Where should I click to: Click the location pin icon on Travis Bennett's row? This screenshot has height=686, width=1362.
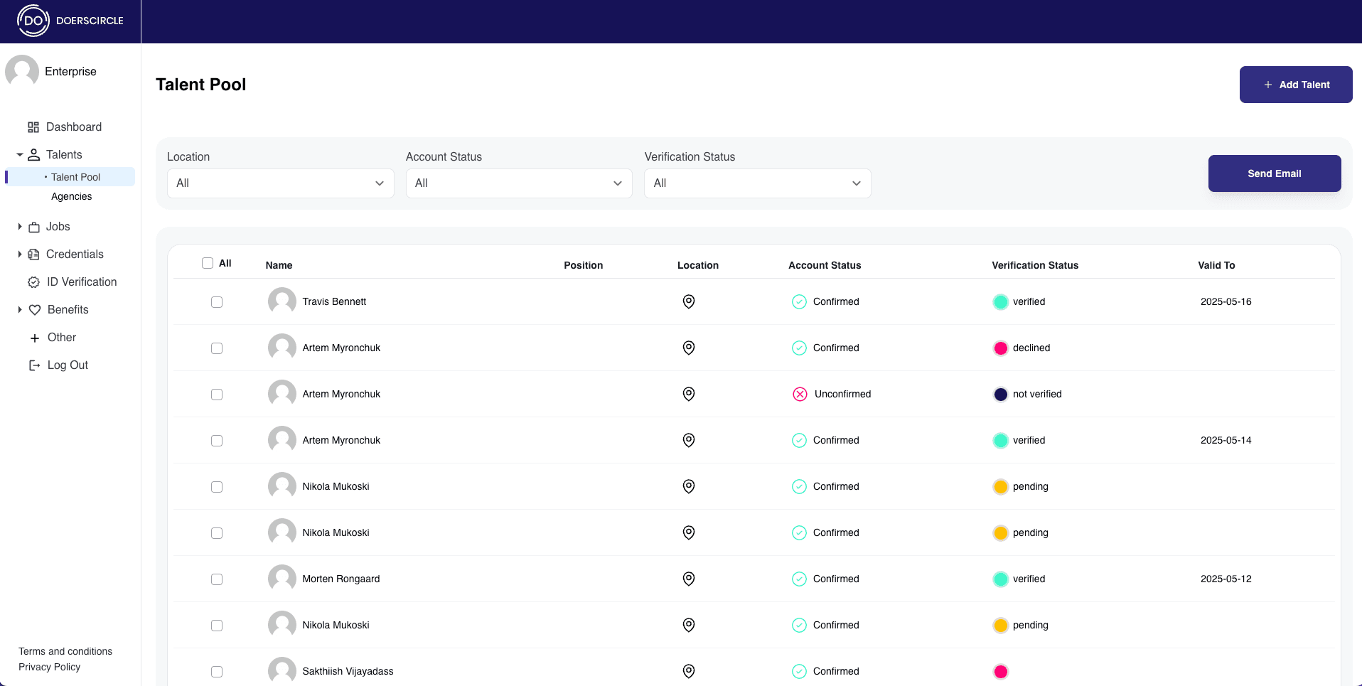pos(688,301)
